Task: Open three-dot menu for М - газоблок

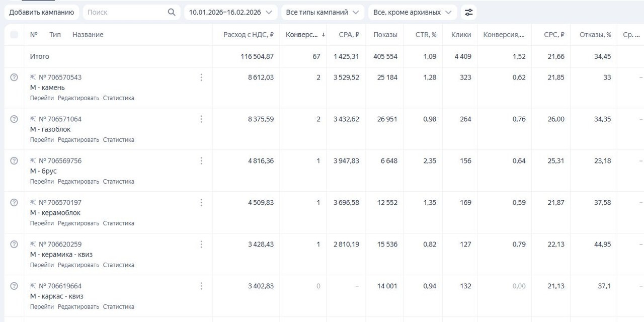Action: click(201, 119)
